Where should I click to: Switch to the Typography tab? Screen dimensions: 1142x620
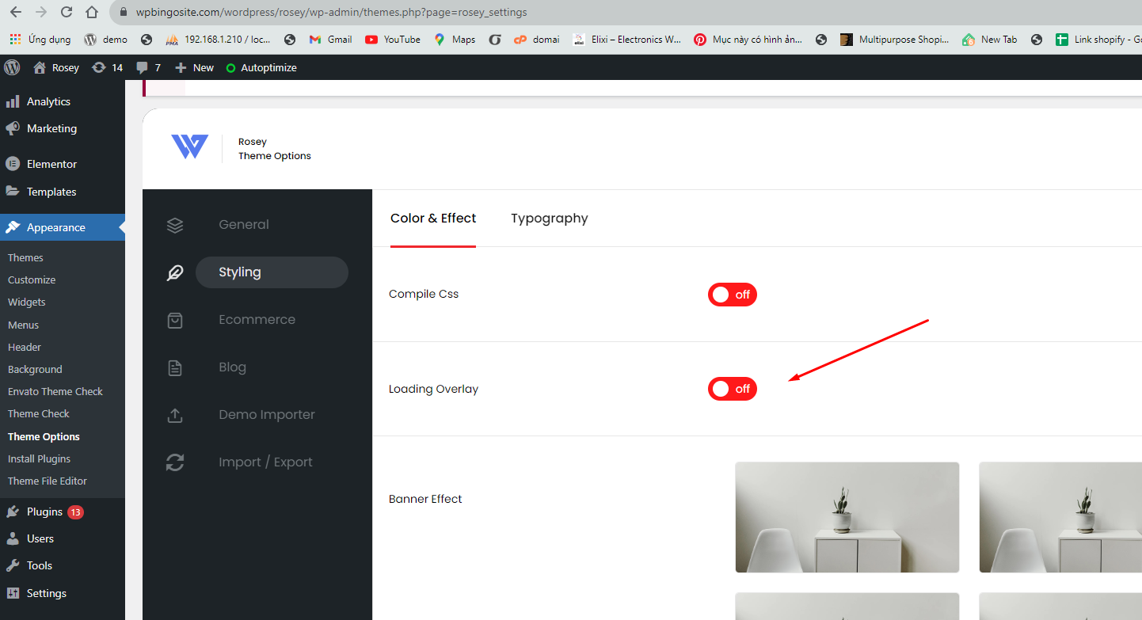550,219
